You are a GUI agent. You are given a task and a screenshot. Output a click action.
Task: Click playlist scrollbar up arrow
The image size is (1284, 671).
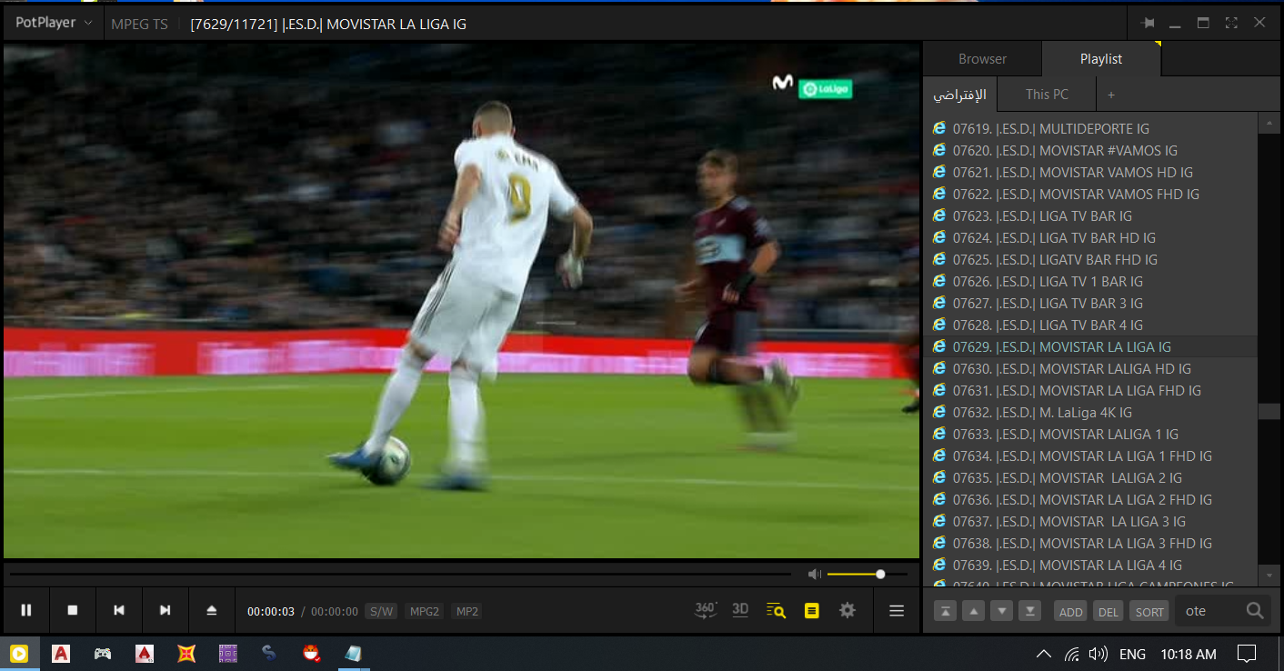pos(1269,123)
